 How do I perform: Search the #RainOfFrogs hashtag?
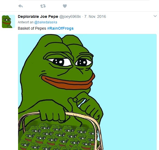click(60, 28)
